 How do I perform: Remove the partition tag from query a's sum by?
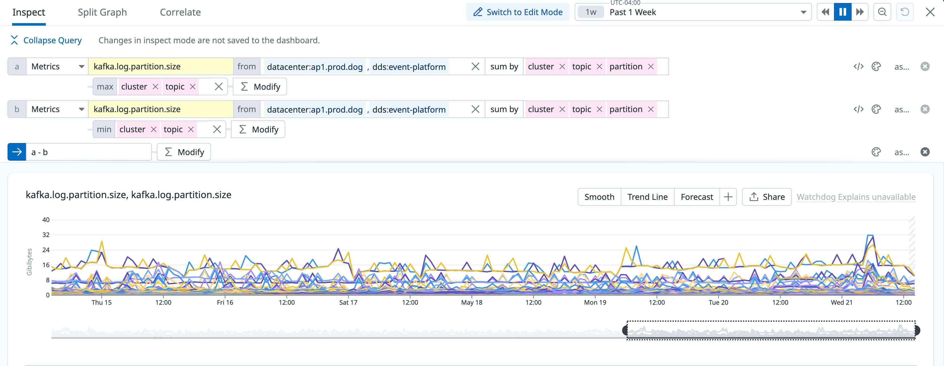tap(651, 66)
